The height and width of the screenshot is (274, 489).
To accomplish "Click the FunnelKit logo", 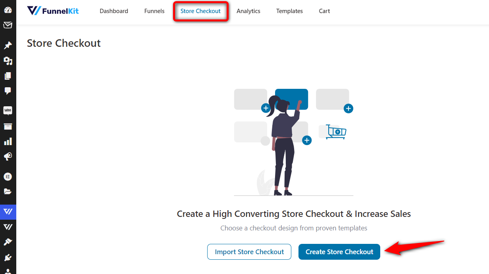I will tap(53, 11).
